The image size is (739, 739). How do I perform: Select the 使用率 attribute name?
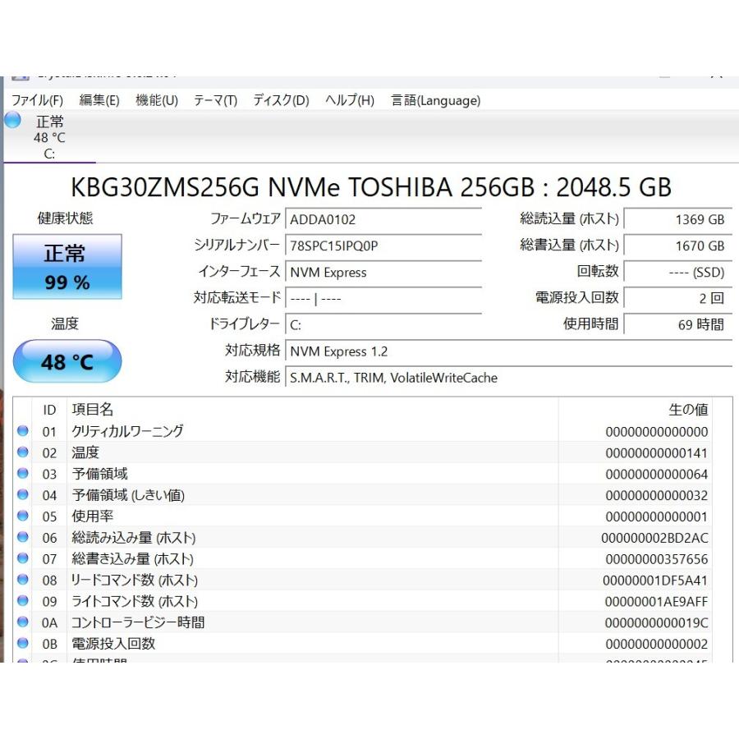(x=92, y=516)
